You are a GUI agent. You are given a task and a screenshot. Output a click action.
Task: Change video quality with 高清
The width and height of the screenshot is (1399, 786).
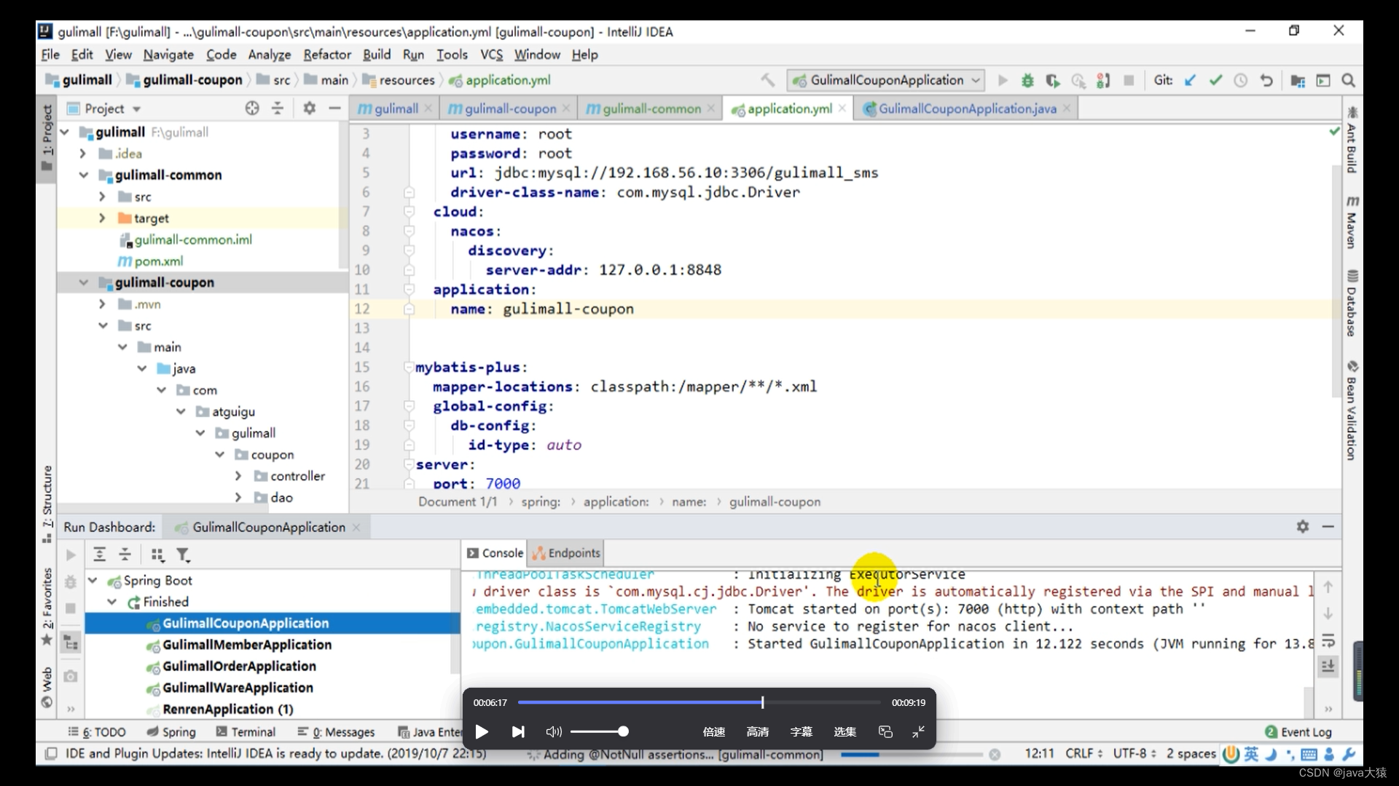757,731
